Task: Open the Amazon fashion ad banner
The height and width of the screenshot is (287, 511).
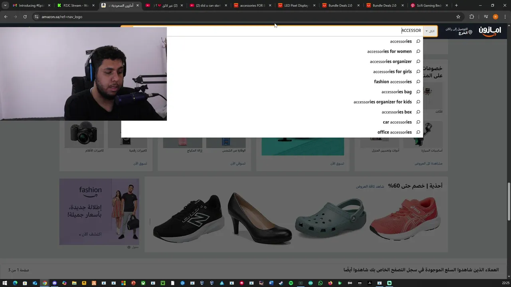Action: click(x=99, y=212)
